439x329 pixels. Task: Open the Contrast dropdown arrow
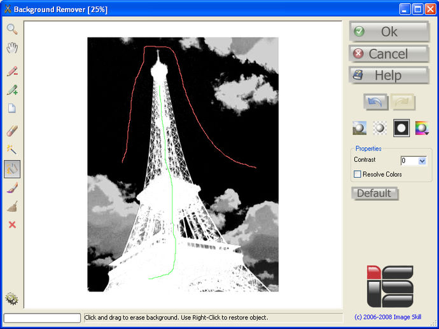pyautogui.click(x=422, y=161)
